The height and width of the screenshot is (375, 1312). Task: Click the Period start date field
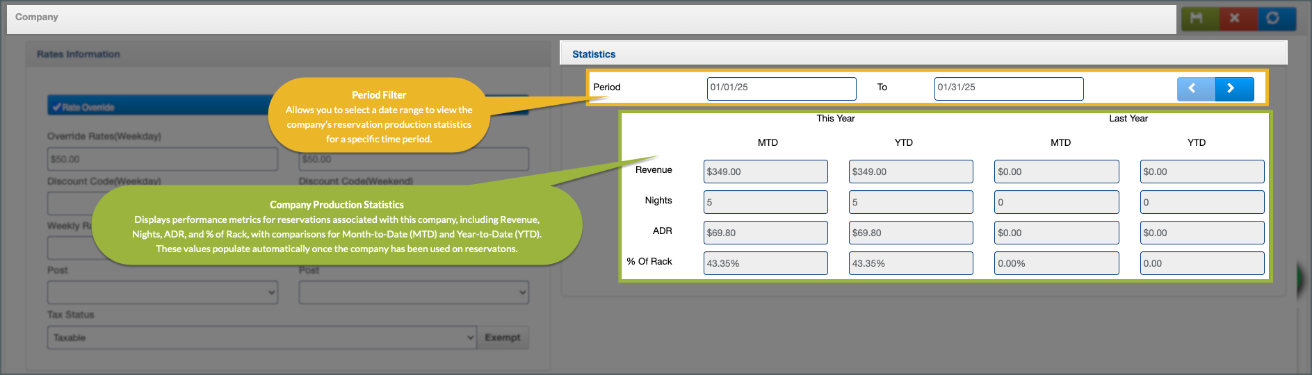781,88
